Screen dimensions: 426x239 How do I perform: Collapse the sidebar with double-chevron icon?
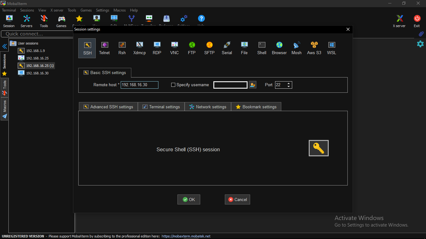click(5, 46)
